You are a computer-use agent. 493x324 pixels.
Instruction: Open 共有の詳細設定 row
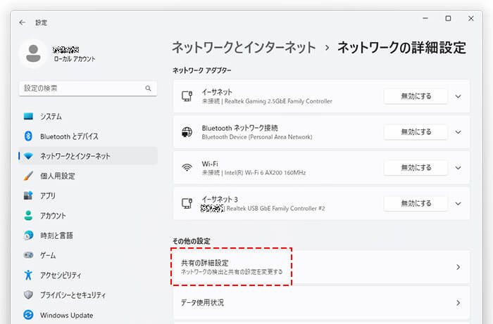(x=321, y=267)
